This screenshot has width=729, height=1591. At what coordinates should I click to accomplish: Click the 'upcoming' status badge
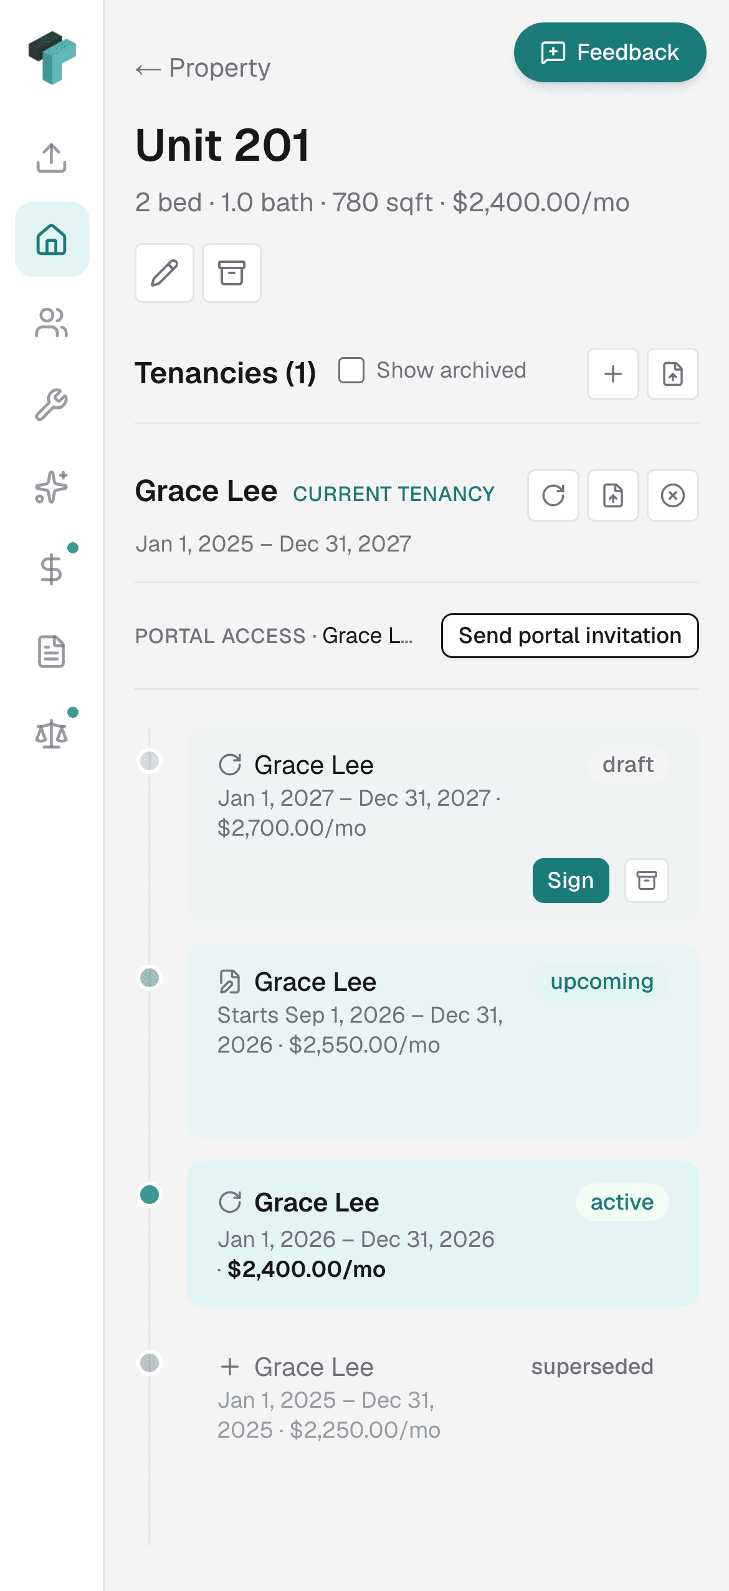602,982
